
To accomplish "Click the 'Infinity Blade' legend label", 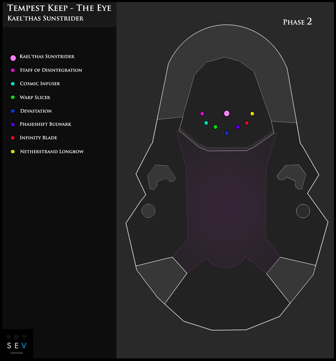I will tap(38, 138).
